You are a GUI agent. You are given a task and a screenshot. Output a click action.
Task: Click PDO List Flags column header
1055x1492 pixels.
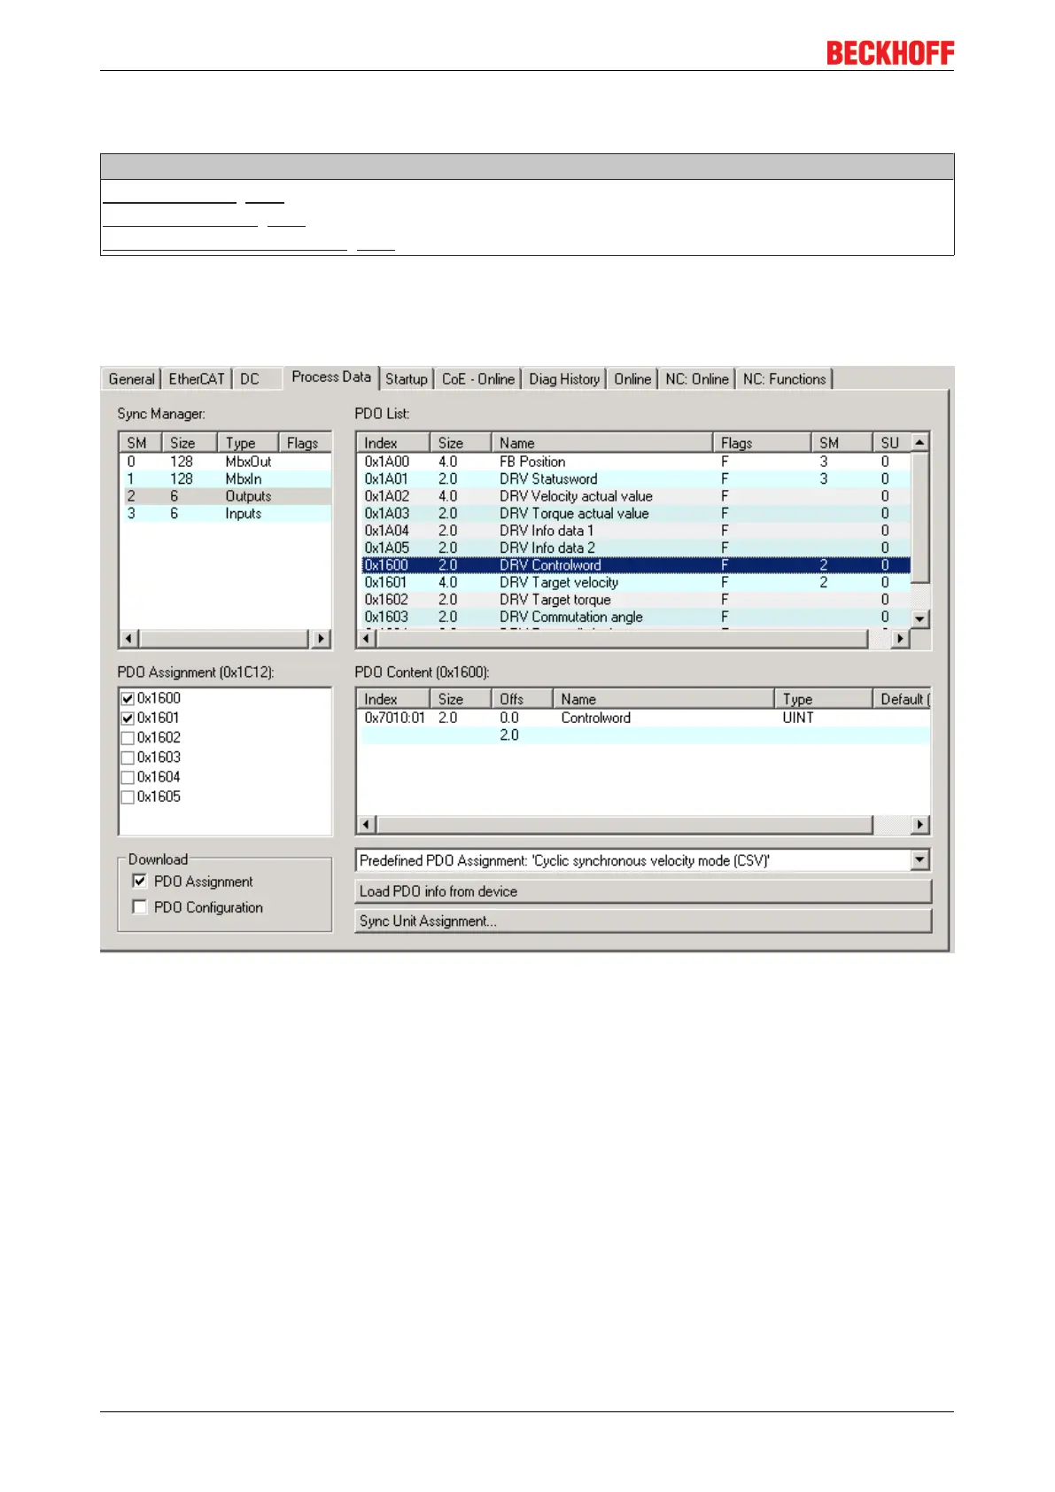[x=762, y=443]
